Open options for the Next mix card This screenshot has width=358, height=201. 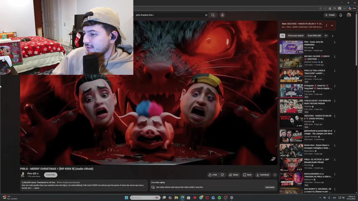tap(326, 25)
